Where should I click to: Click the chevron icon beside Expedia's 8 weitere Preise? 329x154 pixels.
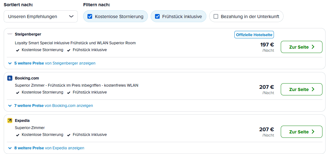coord(10,148)
